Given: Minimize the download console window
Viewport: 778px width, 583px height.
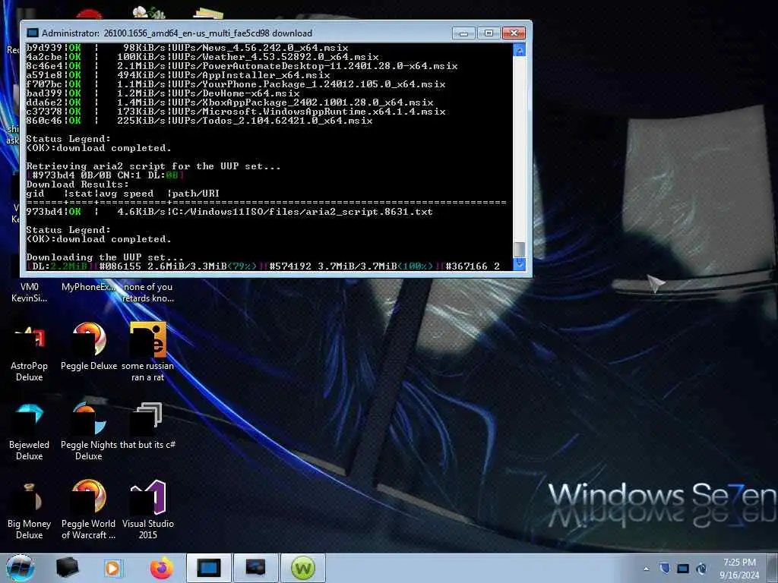Looking at the screenshot, I should [463, 33].
